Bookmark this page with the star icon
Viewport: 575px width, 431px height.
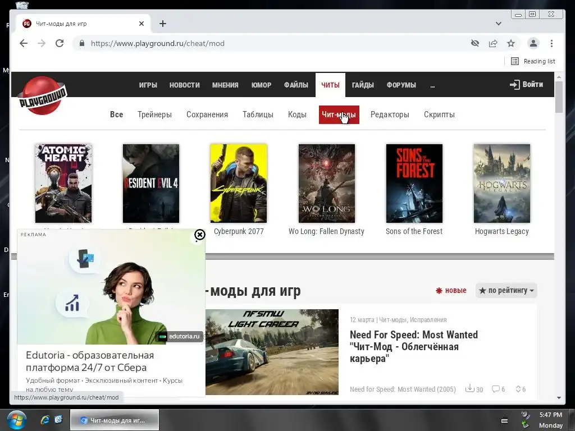click(x=511, y=43)
